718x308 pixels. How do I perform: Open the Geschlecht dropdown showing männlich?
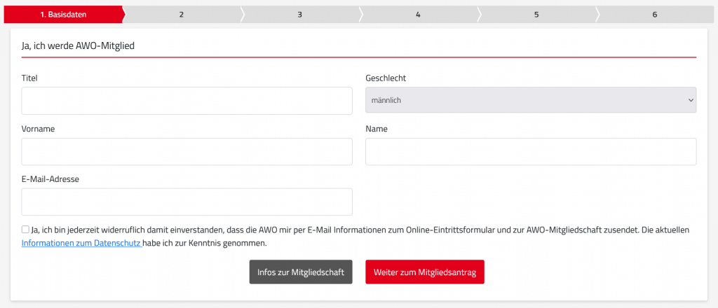tap(531, 99)
